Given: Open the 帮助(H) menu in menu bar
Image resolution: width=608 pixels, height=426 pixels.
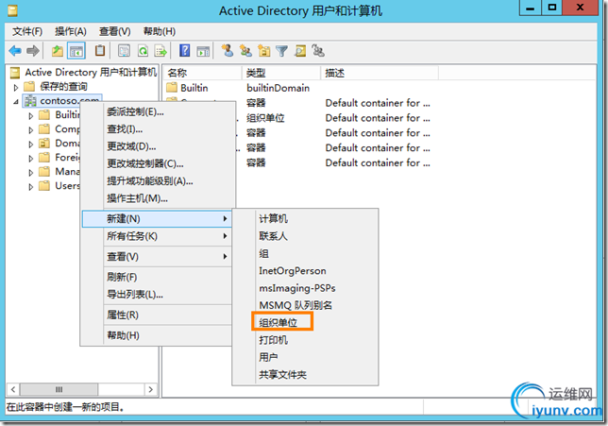Looking at the screenshot, I should pos(160,31).
